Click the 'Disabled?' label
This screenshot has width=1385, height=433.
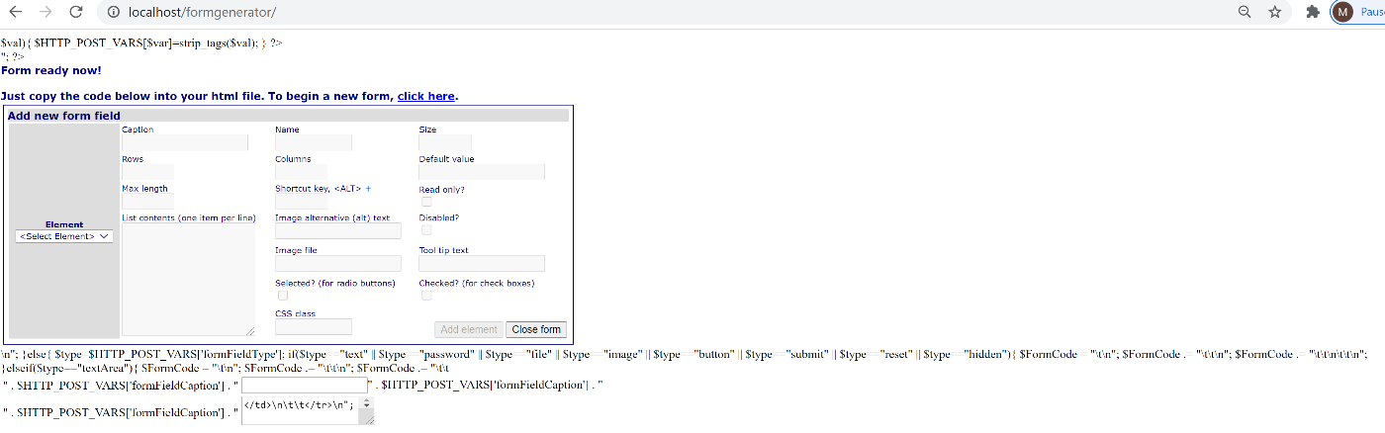point(438,217)
